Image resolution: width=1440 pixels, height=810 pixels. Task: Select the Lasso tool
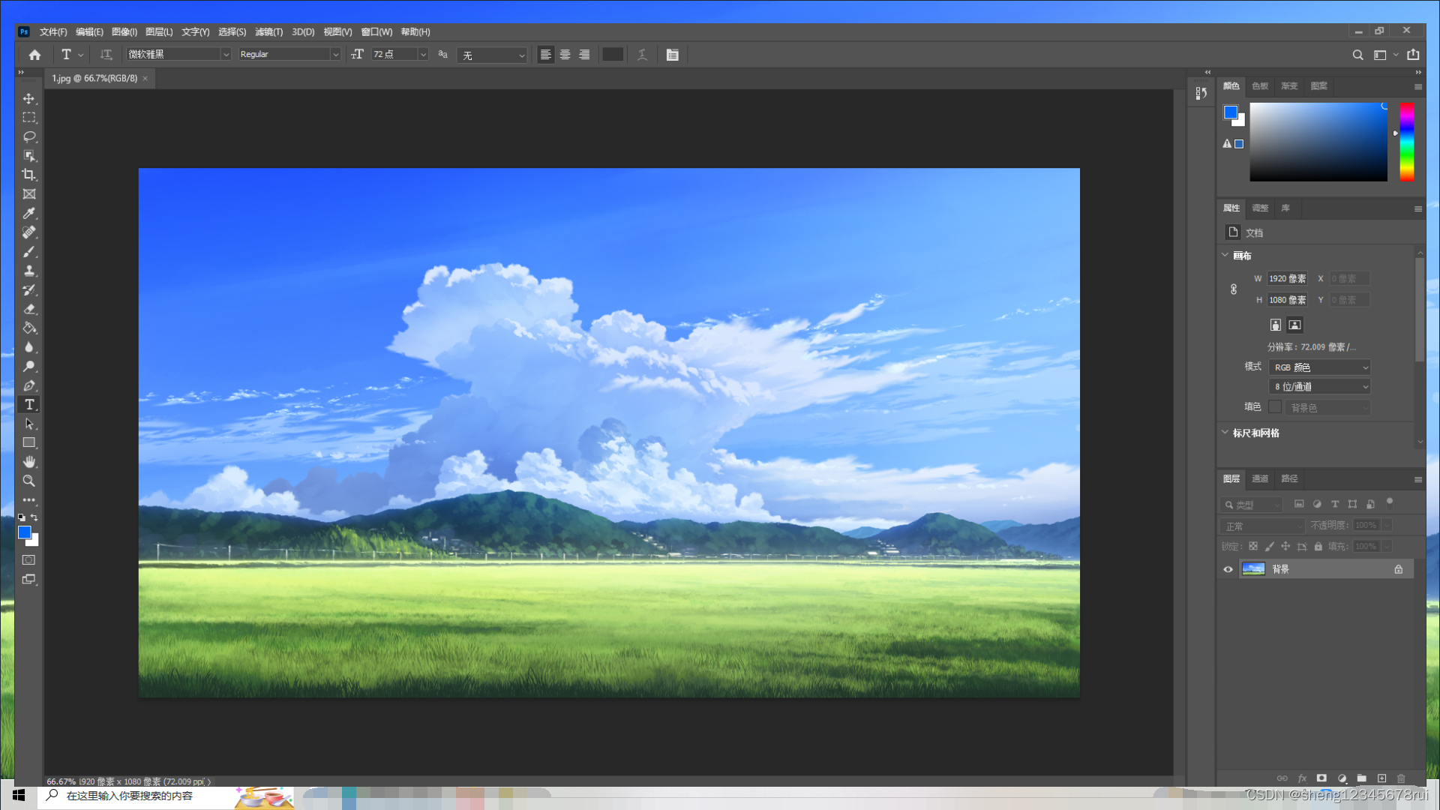[28, 136]
